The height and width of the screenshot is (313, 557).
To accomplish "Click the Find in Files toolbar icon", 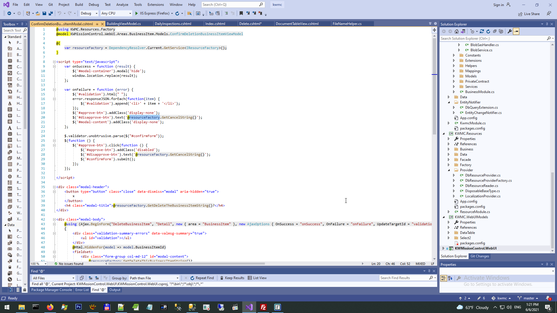I will coord(189,13).
